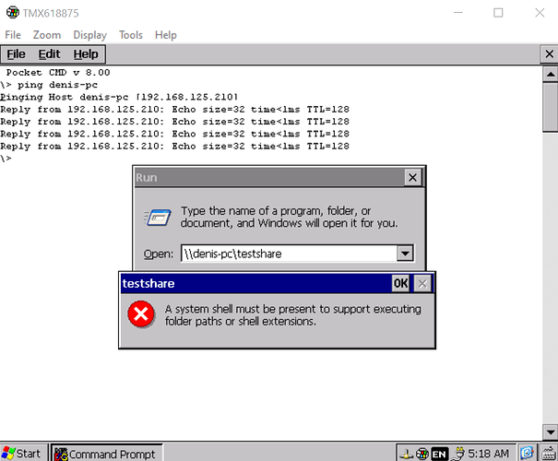This screenshot has width=558, height=461.
Task: Click the testshare dialog title text
Action: click(148, 283)
